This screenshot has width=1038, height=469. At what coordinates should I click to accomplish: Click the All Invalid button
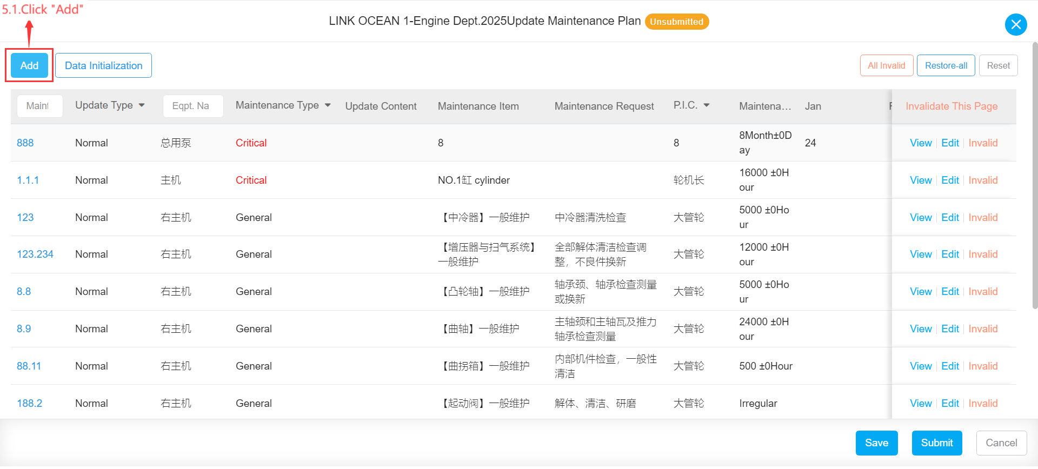pyautogui.click(x=887, y=65)
